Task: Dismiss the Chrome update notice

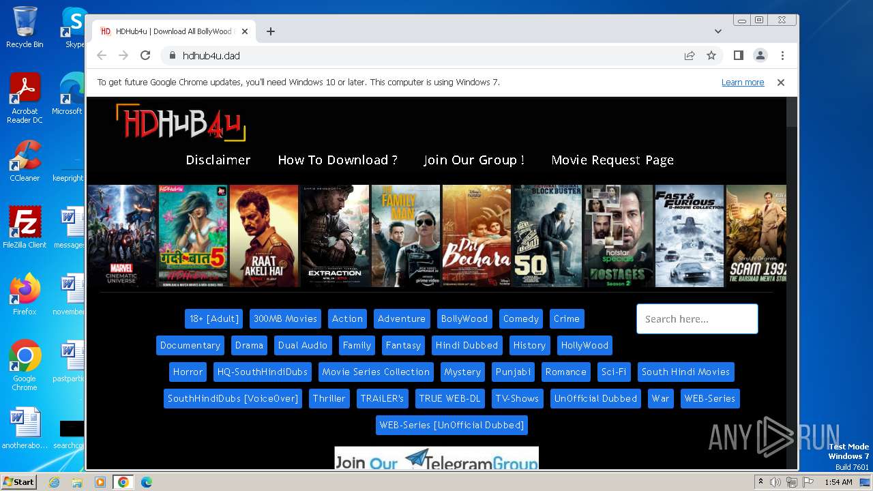Action: [781, 83]
